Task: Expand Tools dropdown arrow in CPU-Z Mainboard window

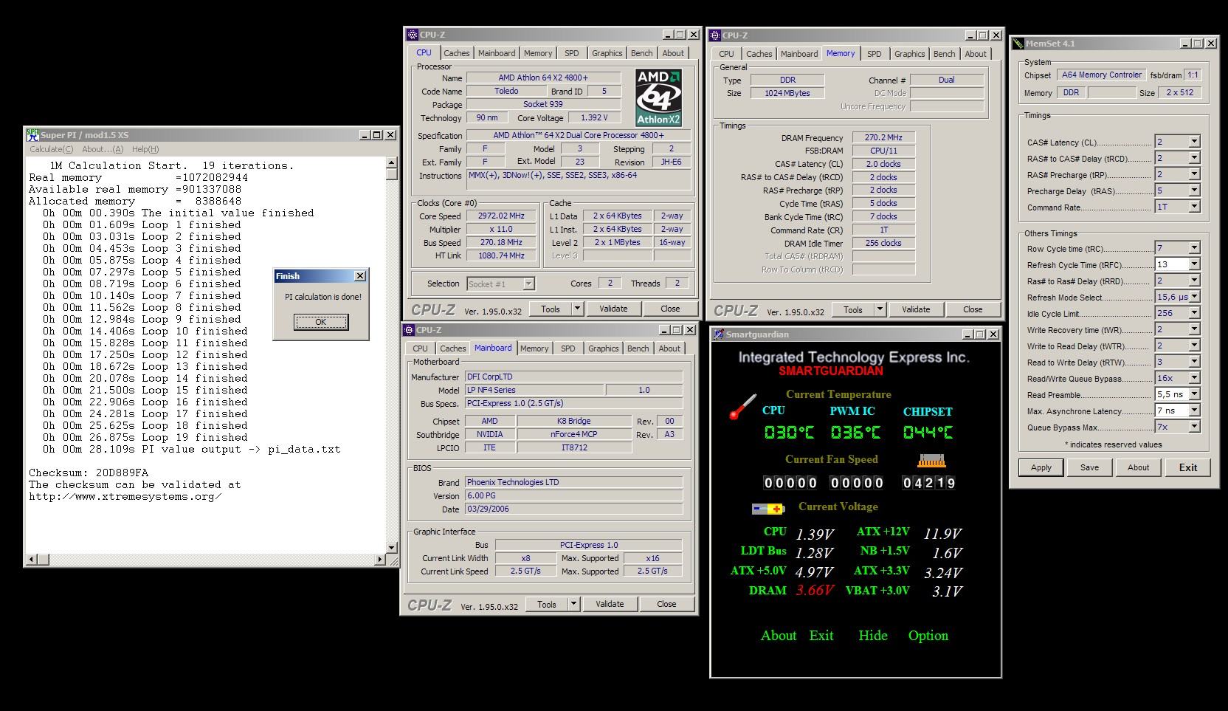Action: [x=573, y=604]
